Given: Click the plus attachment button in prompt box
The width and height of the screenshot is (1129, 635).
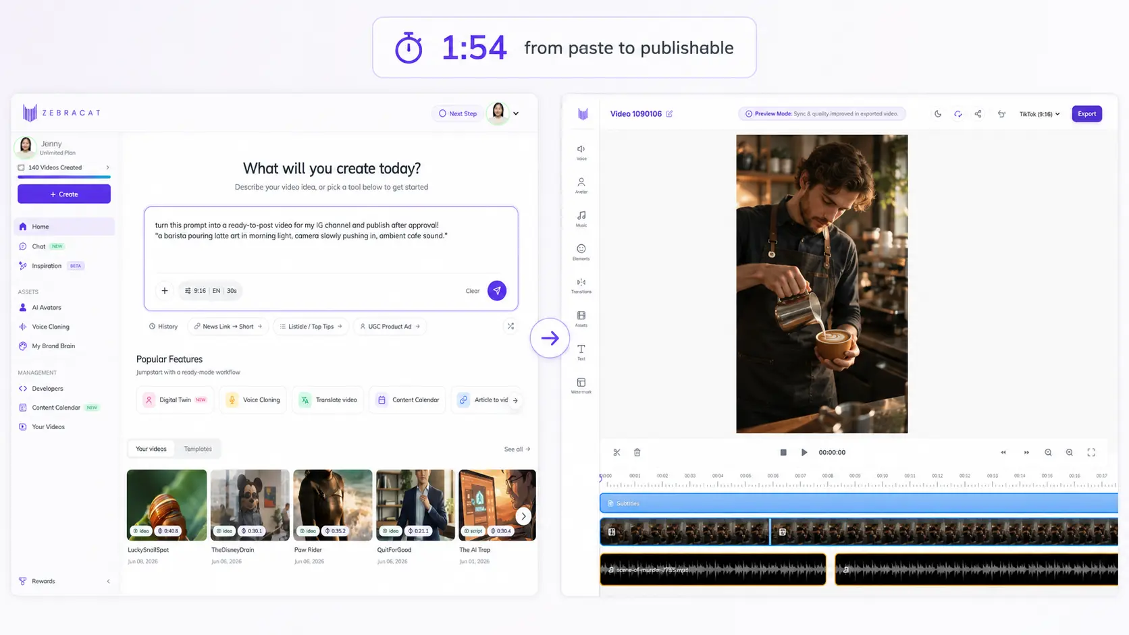Looking at the screenshot, I should tap(164, 291).
